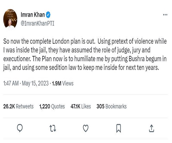Open the 1,220 Quotes list

tap(52, 106)
